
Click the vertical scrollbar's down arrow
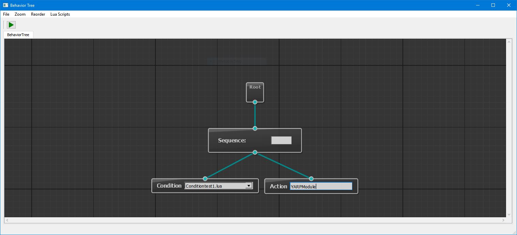(x=509, y=214)
